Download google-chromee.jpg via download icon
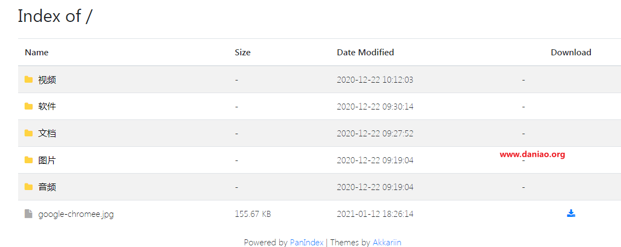This screenshot has width=621, height=247. tap(571, 214)
